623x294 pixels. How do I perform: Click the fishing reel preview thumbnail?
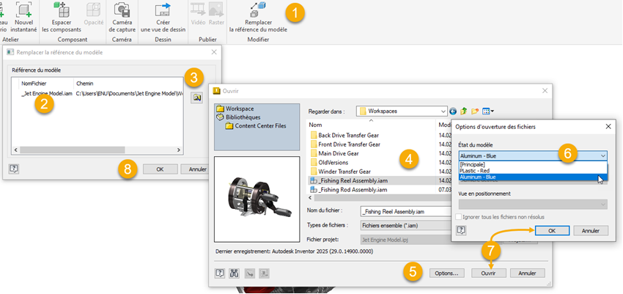click(x=257, y=199)
